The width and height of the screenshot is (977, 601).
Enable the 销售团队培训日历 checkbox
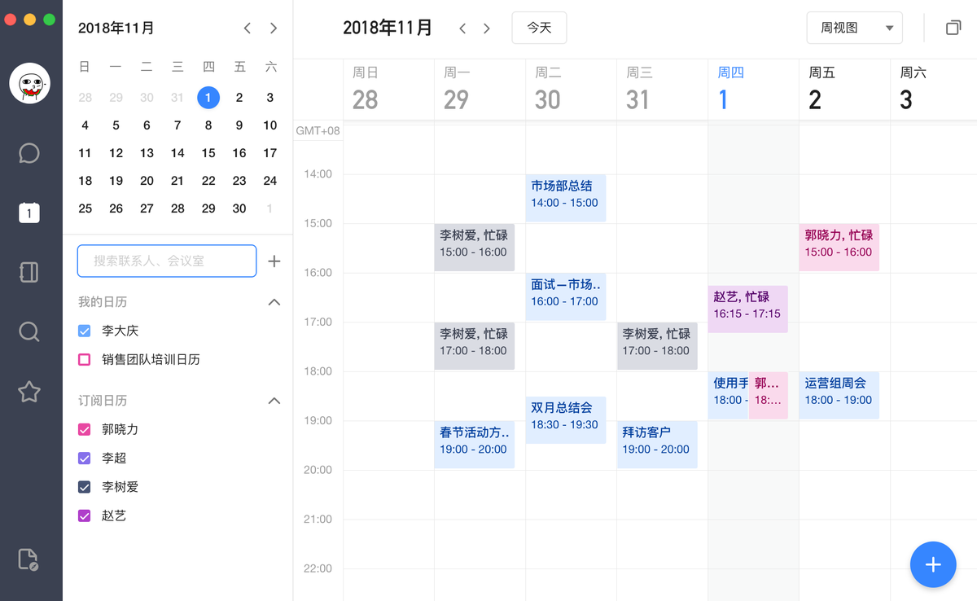tap(84, 360)
